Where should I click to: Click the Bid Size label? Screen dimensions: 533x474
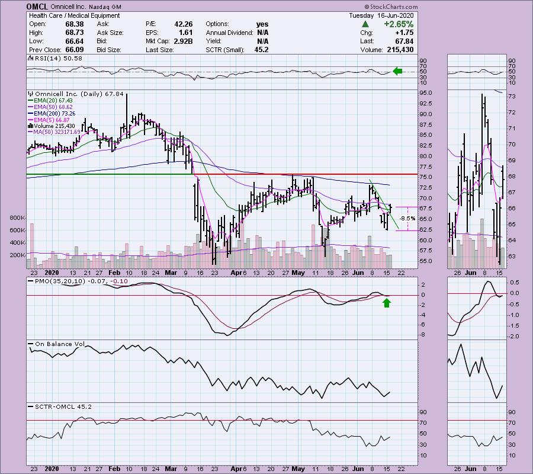pyautogui.click(x=109, y=50)
